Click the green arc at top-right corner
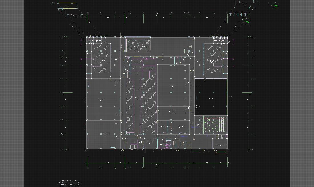 click(x=275, y=6)
